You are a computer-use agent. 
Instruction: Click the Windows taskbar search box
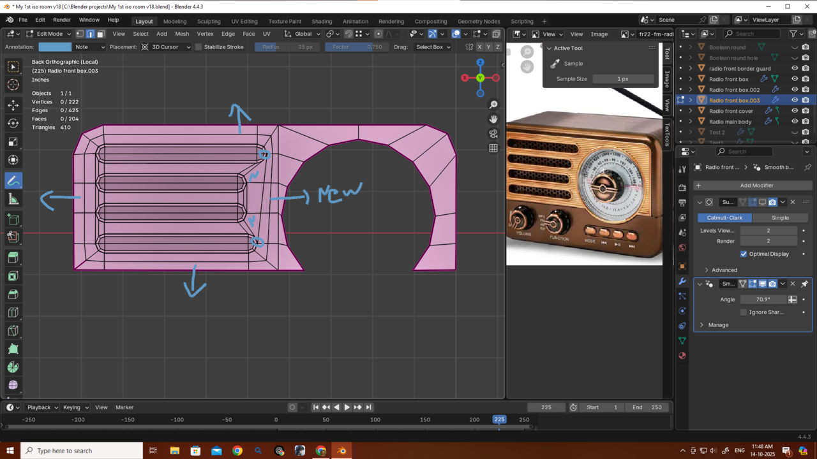[x=83, y=451]
